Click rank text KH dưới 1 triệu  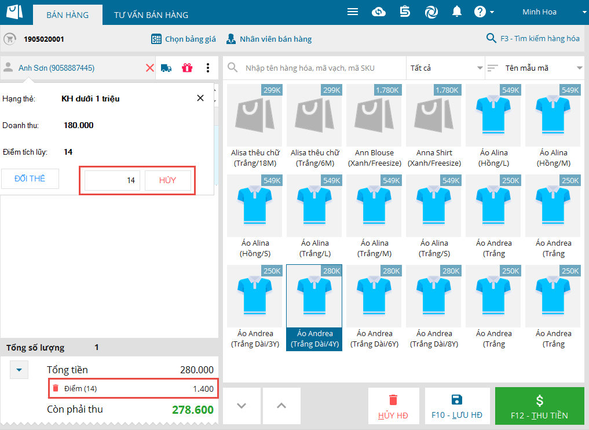click(90, 99)
